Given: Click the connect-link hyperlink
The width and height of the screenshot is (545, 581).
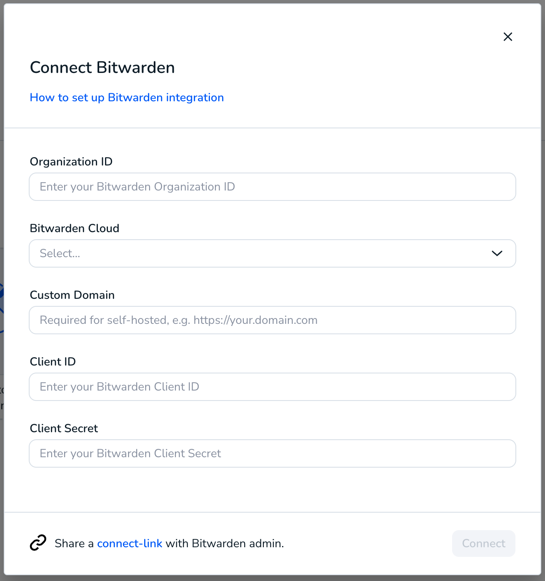Looking at the screenshot, I should (x=130, y=543).
